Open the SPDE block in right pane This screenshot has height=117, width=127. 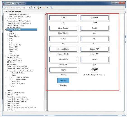click(95, 59)
